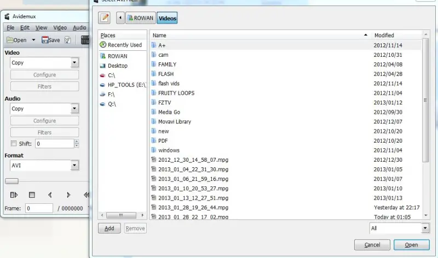Image resolution: width=438 pixels, height=258 pixels.
Task: Click the rewind double-arrow in Avidemux
Action: pyautogui.click(x=87, y=195)
